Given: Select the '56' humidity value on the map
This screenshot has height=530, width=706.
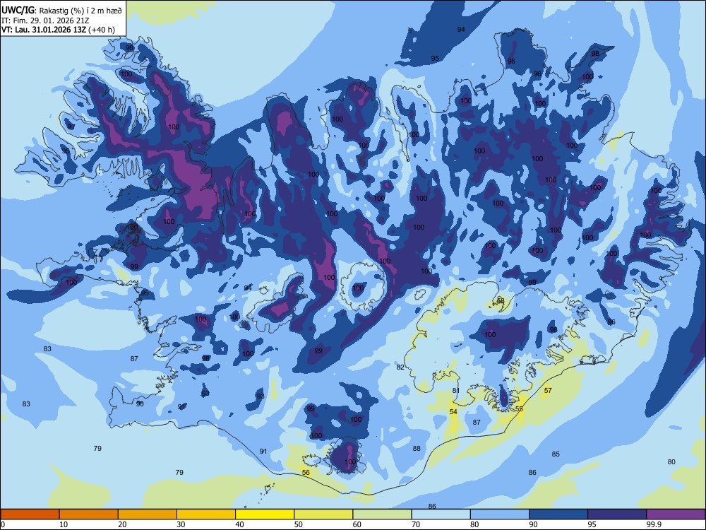Looking at the screenshot, I should pyautogui.click(x=306, y=472).
